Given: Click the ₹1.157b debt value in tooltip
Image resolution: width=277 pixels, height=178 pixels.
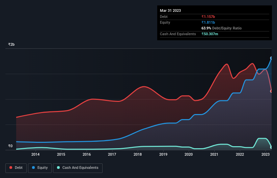Looking at the screenshot, I should (208, 17).
